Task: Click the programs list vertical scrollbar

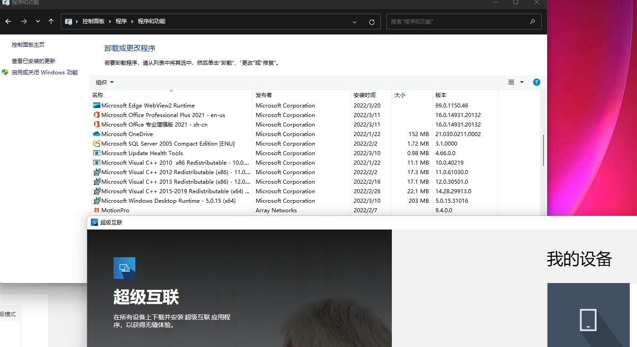Action: 543,151
